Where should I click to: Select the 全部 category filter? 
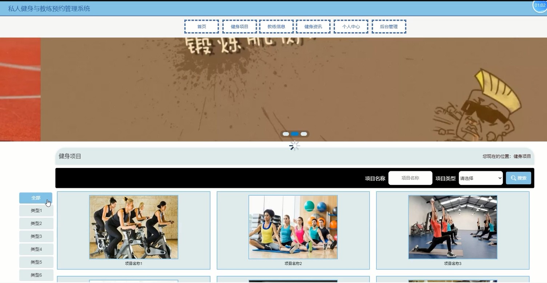click(x=36, y=198)
